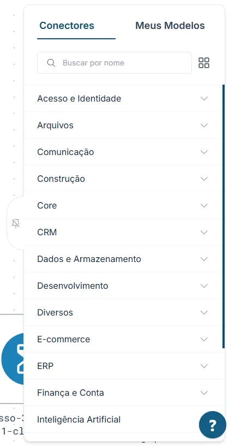Expand the Comunicação chevron arrow
This screenshot has width=229, height=446.
204,152
